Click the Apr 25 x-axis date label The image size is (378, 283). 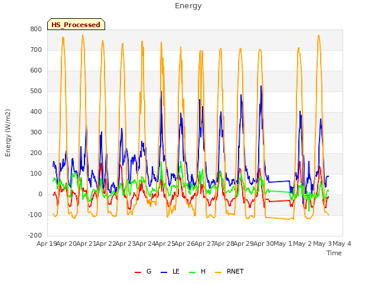(165, 243)
